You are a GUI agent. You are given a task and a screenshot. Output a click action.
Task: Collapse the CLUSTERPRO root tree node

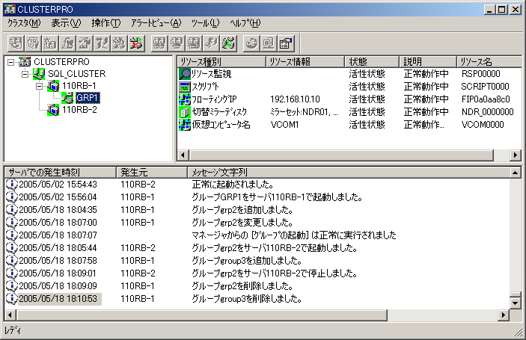(10, 62)
